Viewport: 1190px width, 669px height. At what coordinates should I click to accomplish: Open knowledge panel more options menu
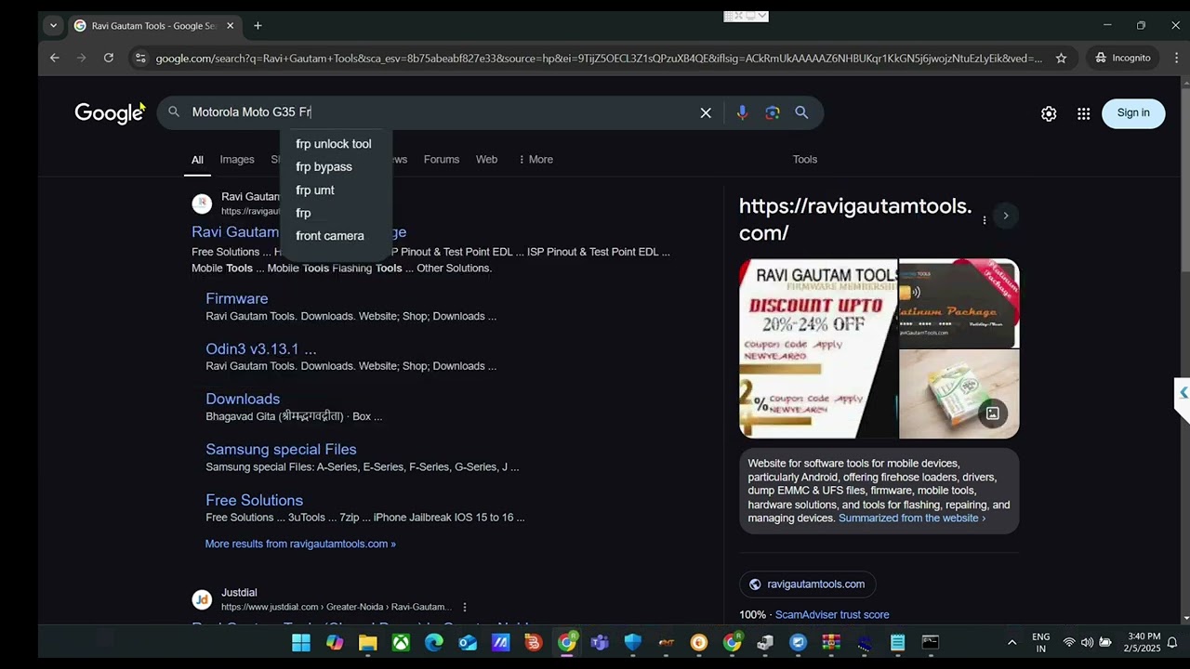click(985, 220)
